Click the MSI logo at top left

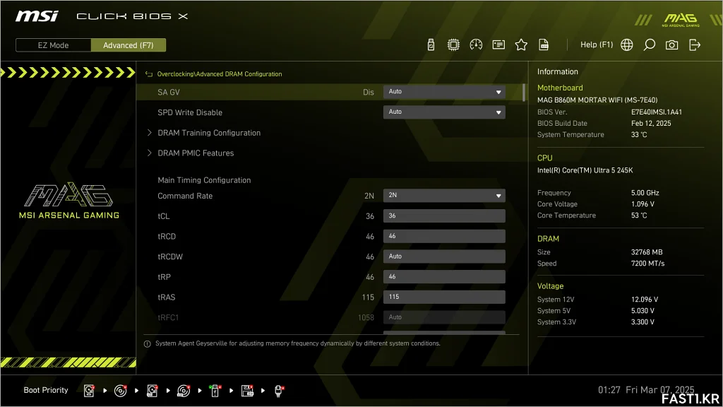pos(37,17)
